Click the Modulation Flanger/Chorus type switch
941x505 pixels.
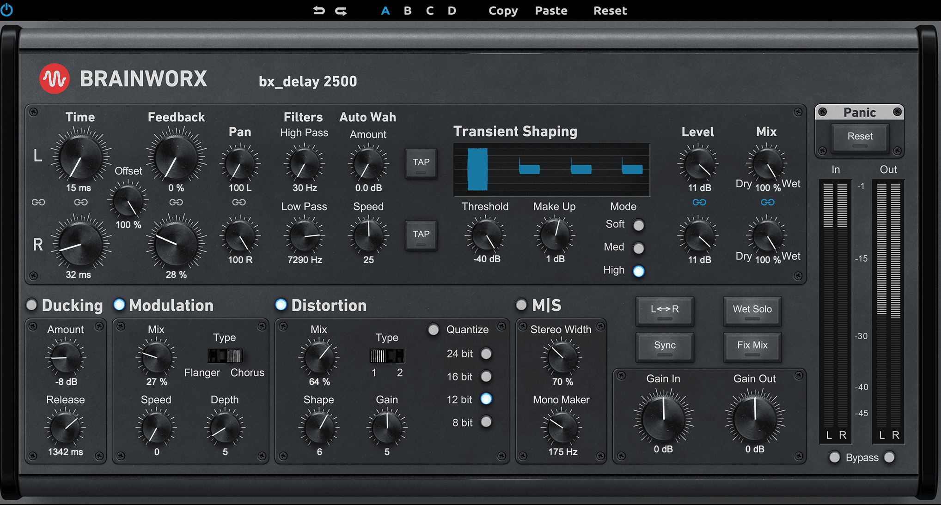(225, 356)
